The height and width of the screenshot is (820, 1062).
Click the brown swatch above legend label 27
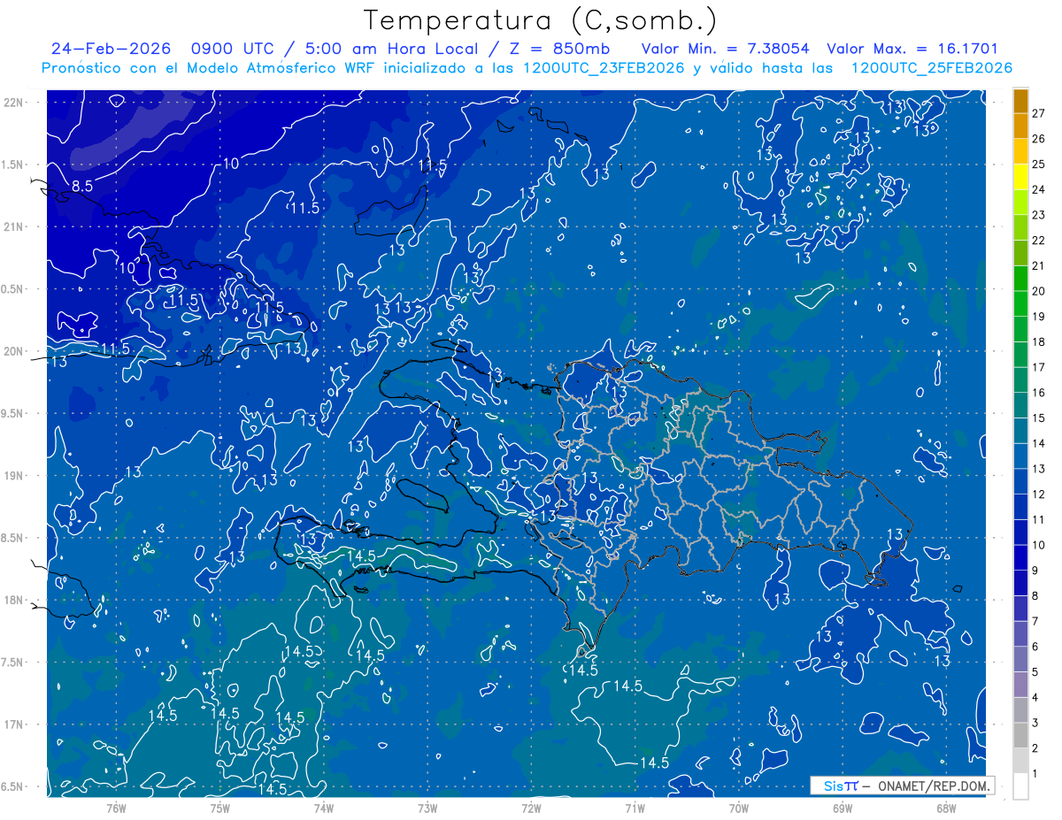tap(1020, 101)
